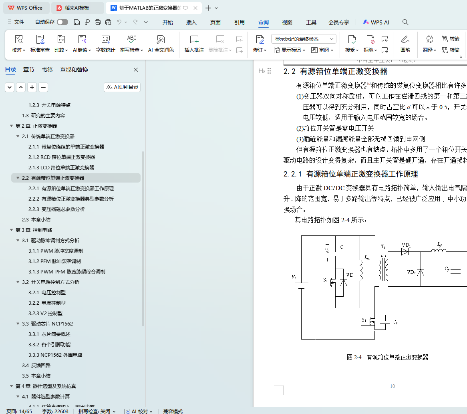The image size is (467, 414).
Task: Toggle the 自动保存 autosave switch
Action: (x=62, y=22)
